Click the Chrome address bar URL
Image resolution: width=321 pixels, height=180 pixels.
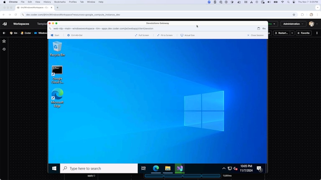pos(73,15)
